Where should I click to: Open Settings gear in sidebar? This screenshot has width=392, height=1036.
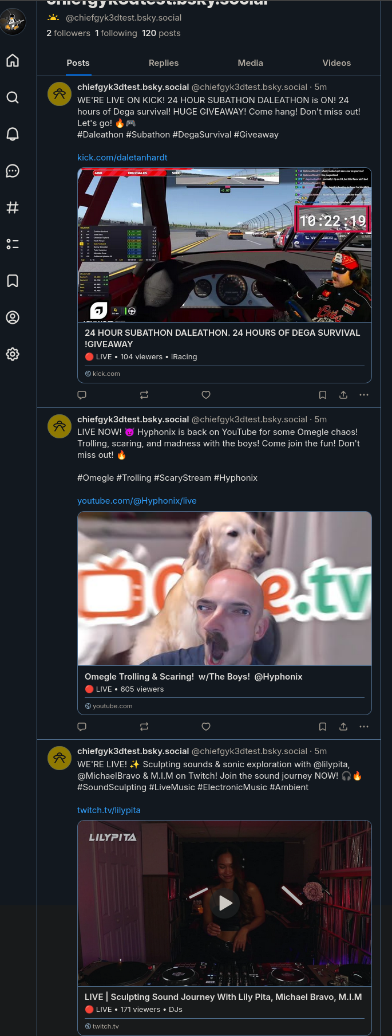(13, 354)
